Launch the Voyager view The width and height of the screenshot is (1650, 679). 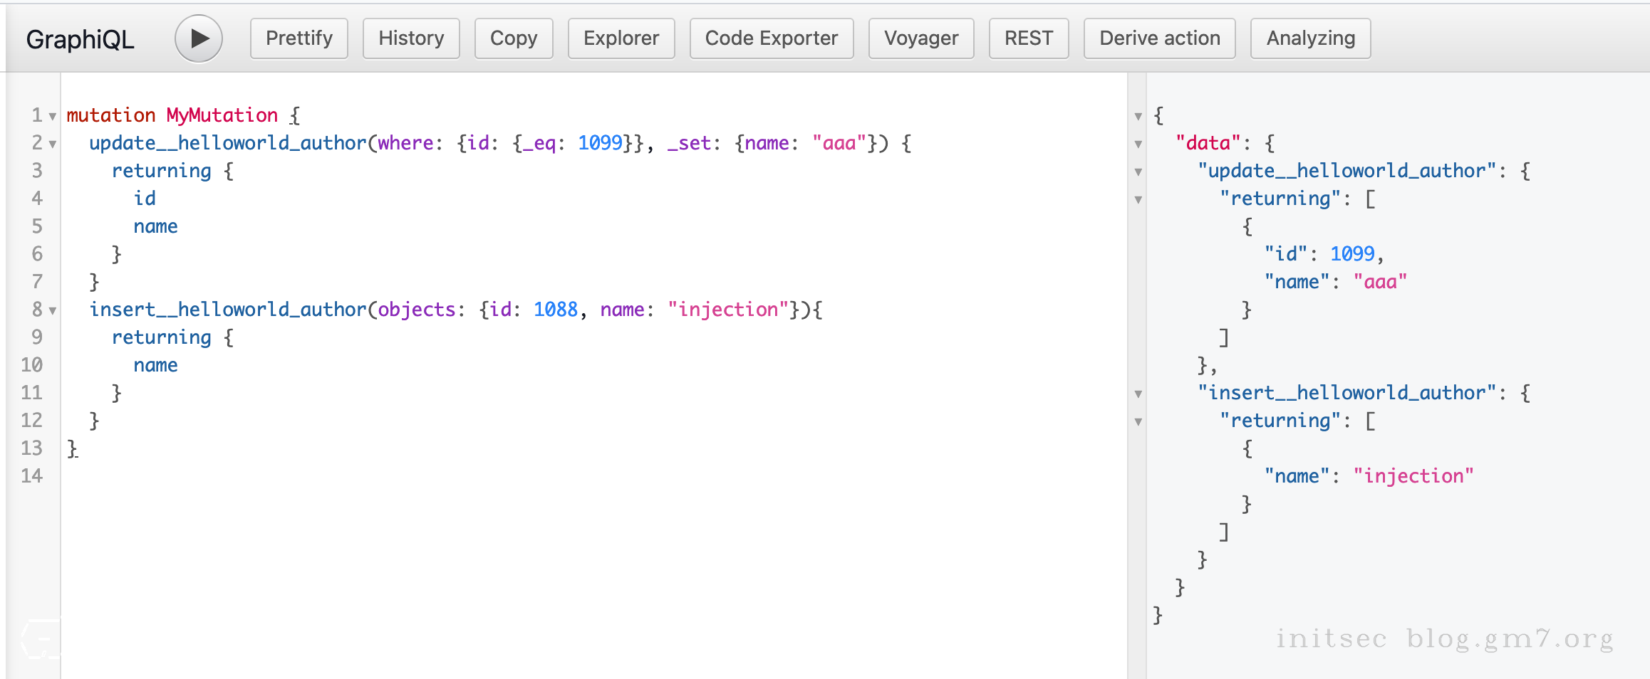coord(921,38)
